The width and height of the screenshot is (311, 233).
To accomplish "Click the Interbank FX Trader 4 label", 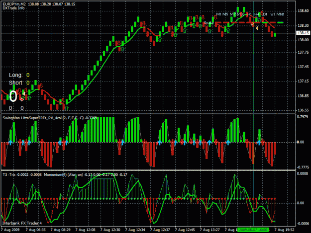I will pyautogui.click(x=22, y=223).
